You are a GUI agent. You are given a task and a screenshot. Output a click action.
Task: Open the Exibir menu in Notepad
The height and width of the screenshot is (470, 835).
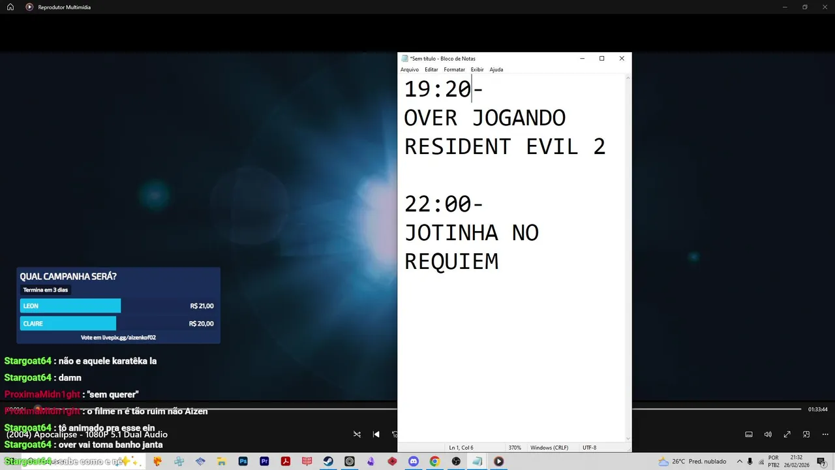point(477,69)
